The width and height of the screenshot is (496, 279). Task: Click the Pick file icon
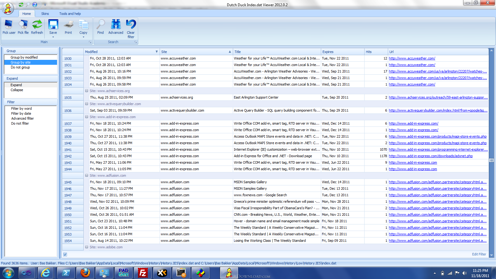click(x=23, y=24)
